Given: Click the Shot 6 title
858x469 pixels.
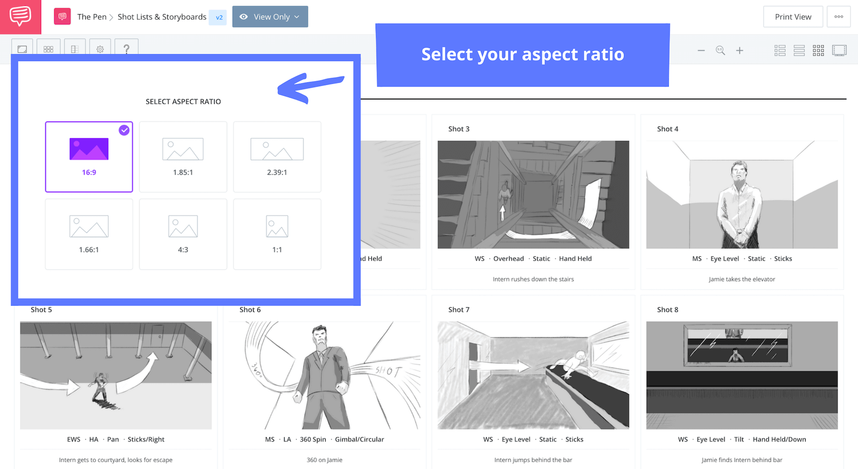Looking at the screenshot, I should [250, 309].
